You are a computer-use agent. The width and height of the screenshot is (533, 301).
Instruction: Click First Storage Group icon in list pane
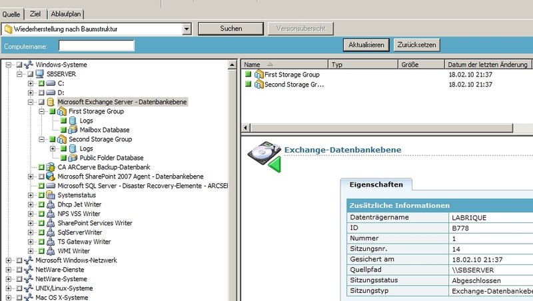pyautogui.click(x=259, y=74)
